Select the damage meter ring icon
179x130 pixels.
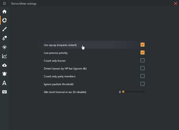(4, 20)
